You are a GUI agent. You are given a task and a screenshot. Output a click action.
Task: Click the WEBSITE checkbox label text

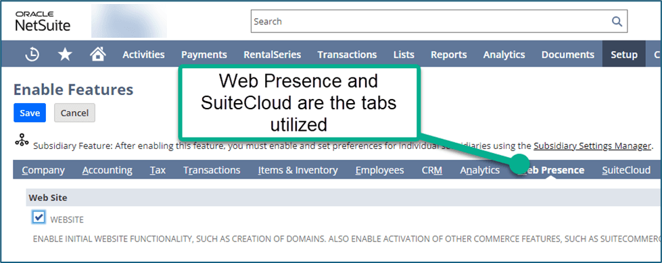coord(67,220)
